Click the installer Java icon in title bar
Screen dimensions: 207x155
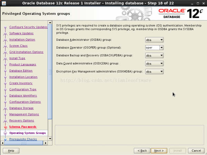tap(4, 3)
